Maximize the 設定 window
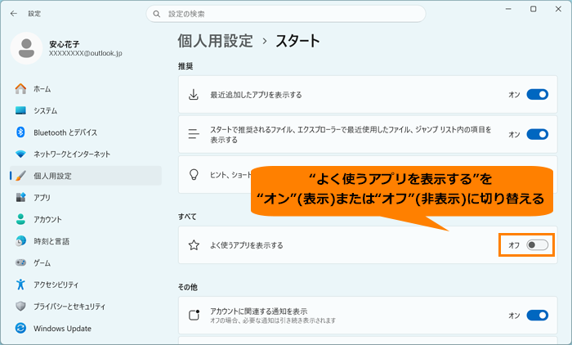Viewport: 572px width, 345px height. [x=534, y=9]
